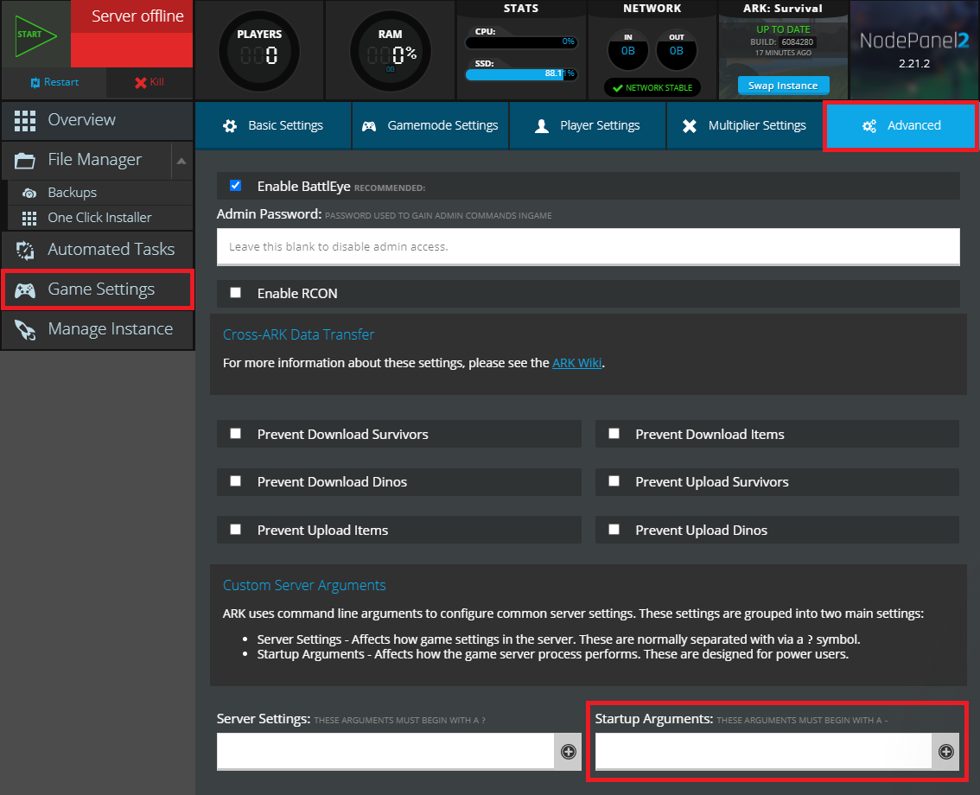Viewport: 980px width, 795px height.
Task: Check Prevent Upload Items
Action: [236, 530]
